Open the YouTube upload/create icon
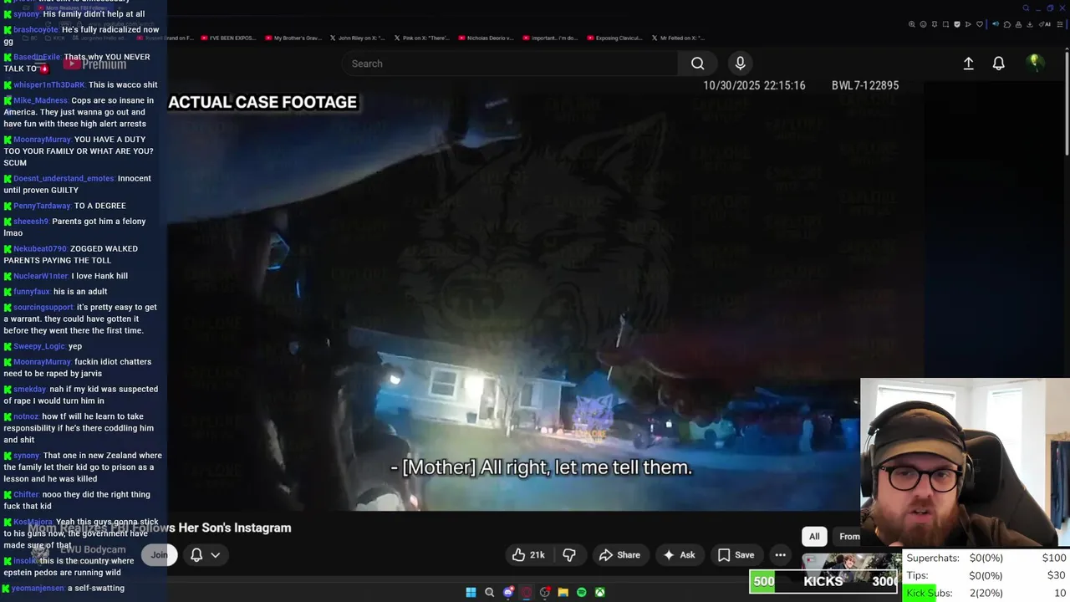Viewport: 1070px width, 602px height. (x=968, y=64)
